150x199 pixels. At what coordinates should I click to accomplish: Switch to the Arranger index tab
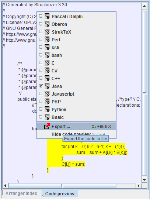coord(21,193)
